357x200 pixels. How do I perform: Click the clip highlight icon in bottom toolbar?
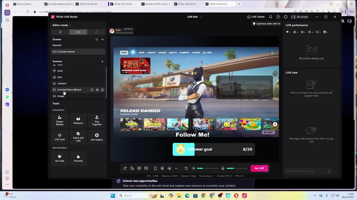pos(146,168)
